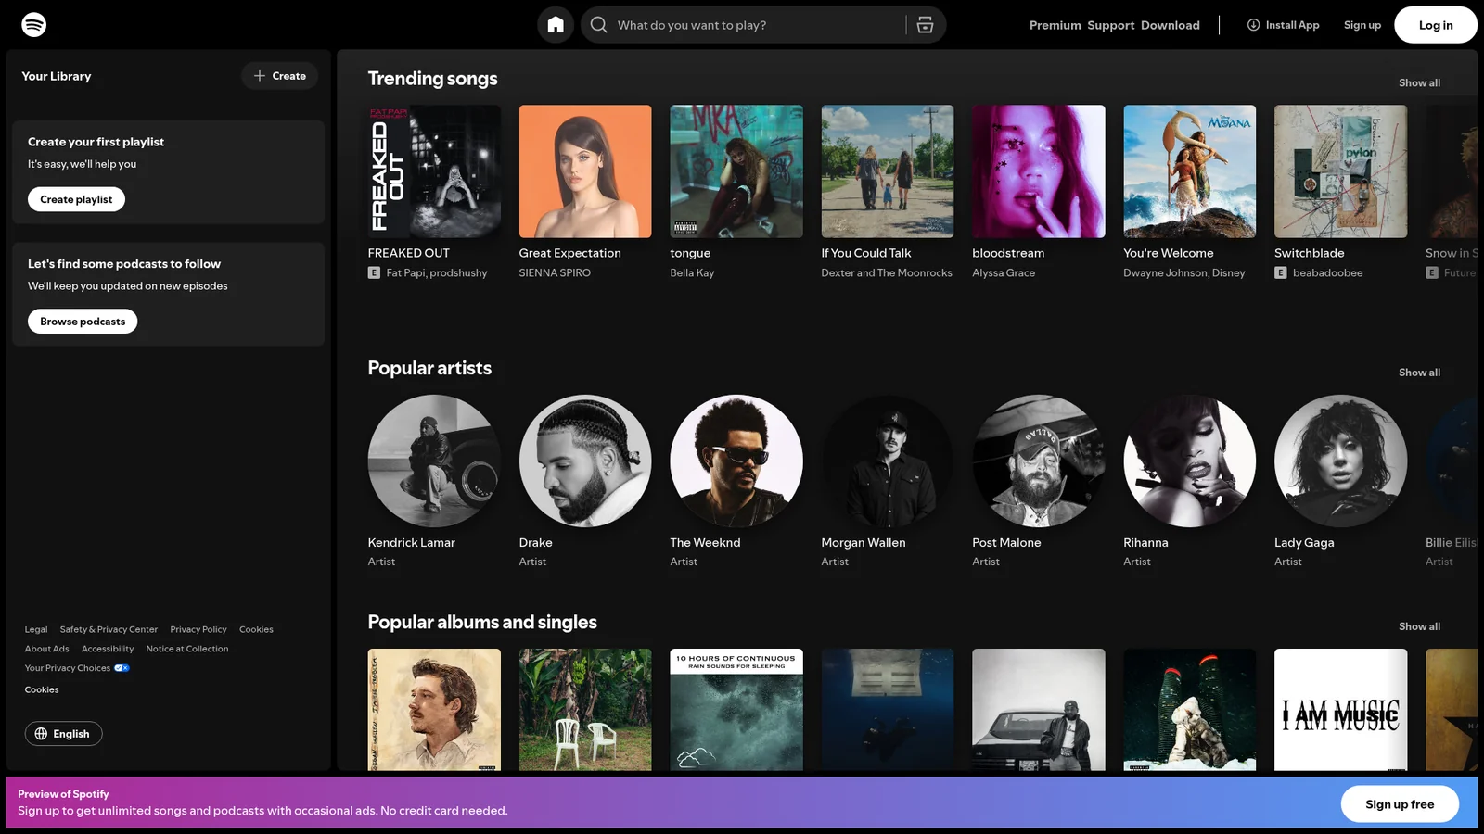Open I AM MUSIC album cover
The image size is (1484, 834).
point(1340,710)
